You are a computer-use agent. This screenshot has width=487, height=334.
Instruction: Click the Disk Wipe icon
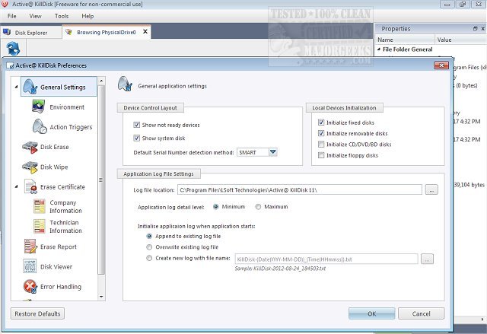pyautogui.click(x=30, y=167)
